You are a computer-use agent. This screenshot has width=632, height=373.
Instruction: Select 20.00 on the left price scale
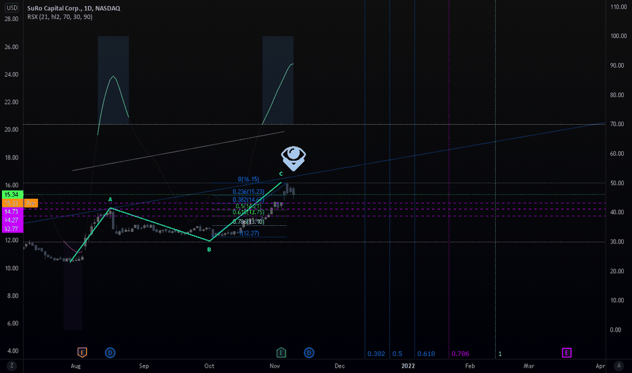tap(12, 130)
